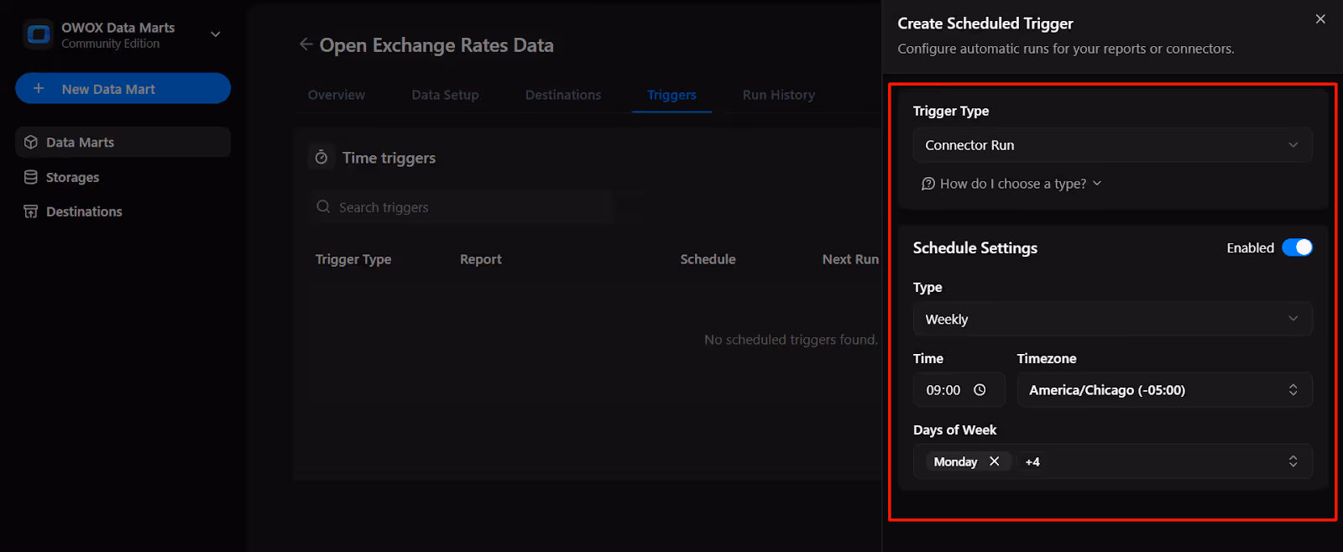Open the Days of Week selector arrows
This screenshot has width=1343, height=552.
point(1293,461)
